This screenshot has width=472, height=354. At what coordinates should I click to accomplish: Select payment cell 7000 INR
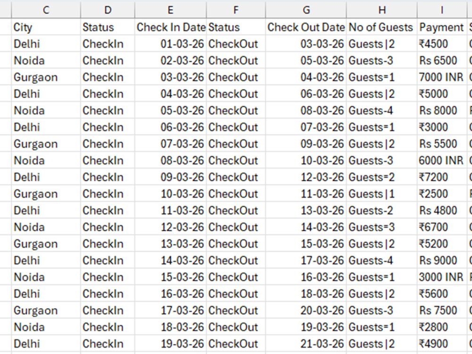point(442,77)
